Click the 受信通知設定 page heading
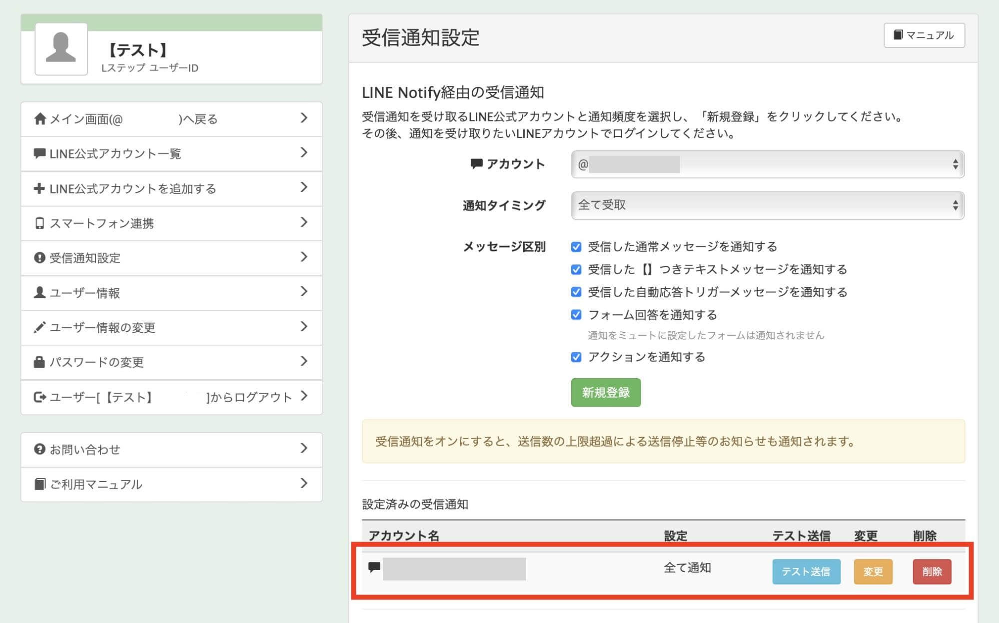999x623 pixels. (x=420, y=37)
